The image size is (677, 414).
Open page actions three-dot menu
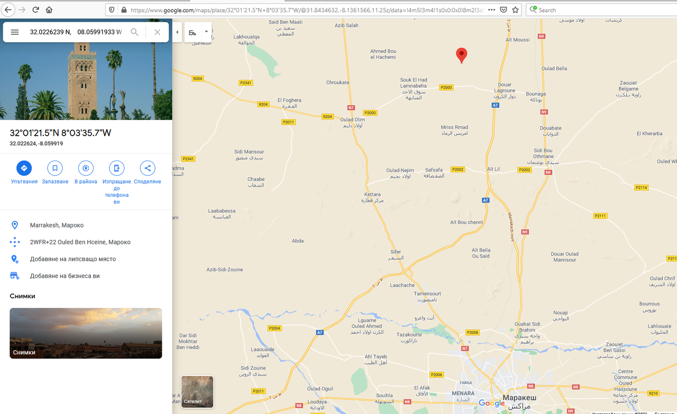coord(491,10)
